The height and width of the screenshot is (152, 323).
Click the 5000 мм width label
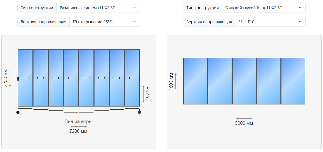pyautogui.click(x=244, y=123)
